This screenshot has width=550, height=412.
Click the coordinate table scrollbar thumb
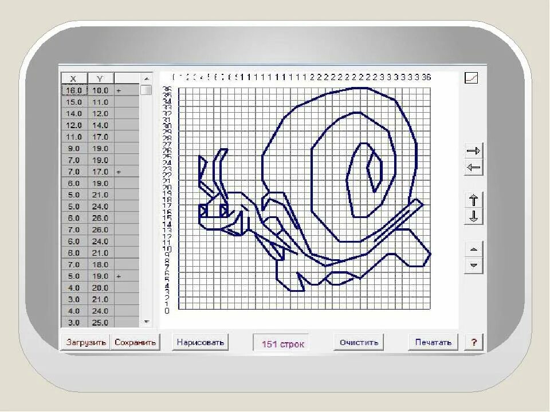[x=146, y=90]
